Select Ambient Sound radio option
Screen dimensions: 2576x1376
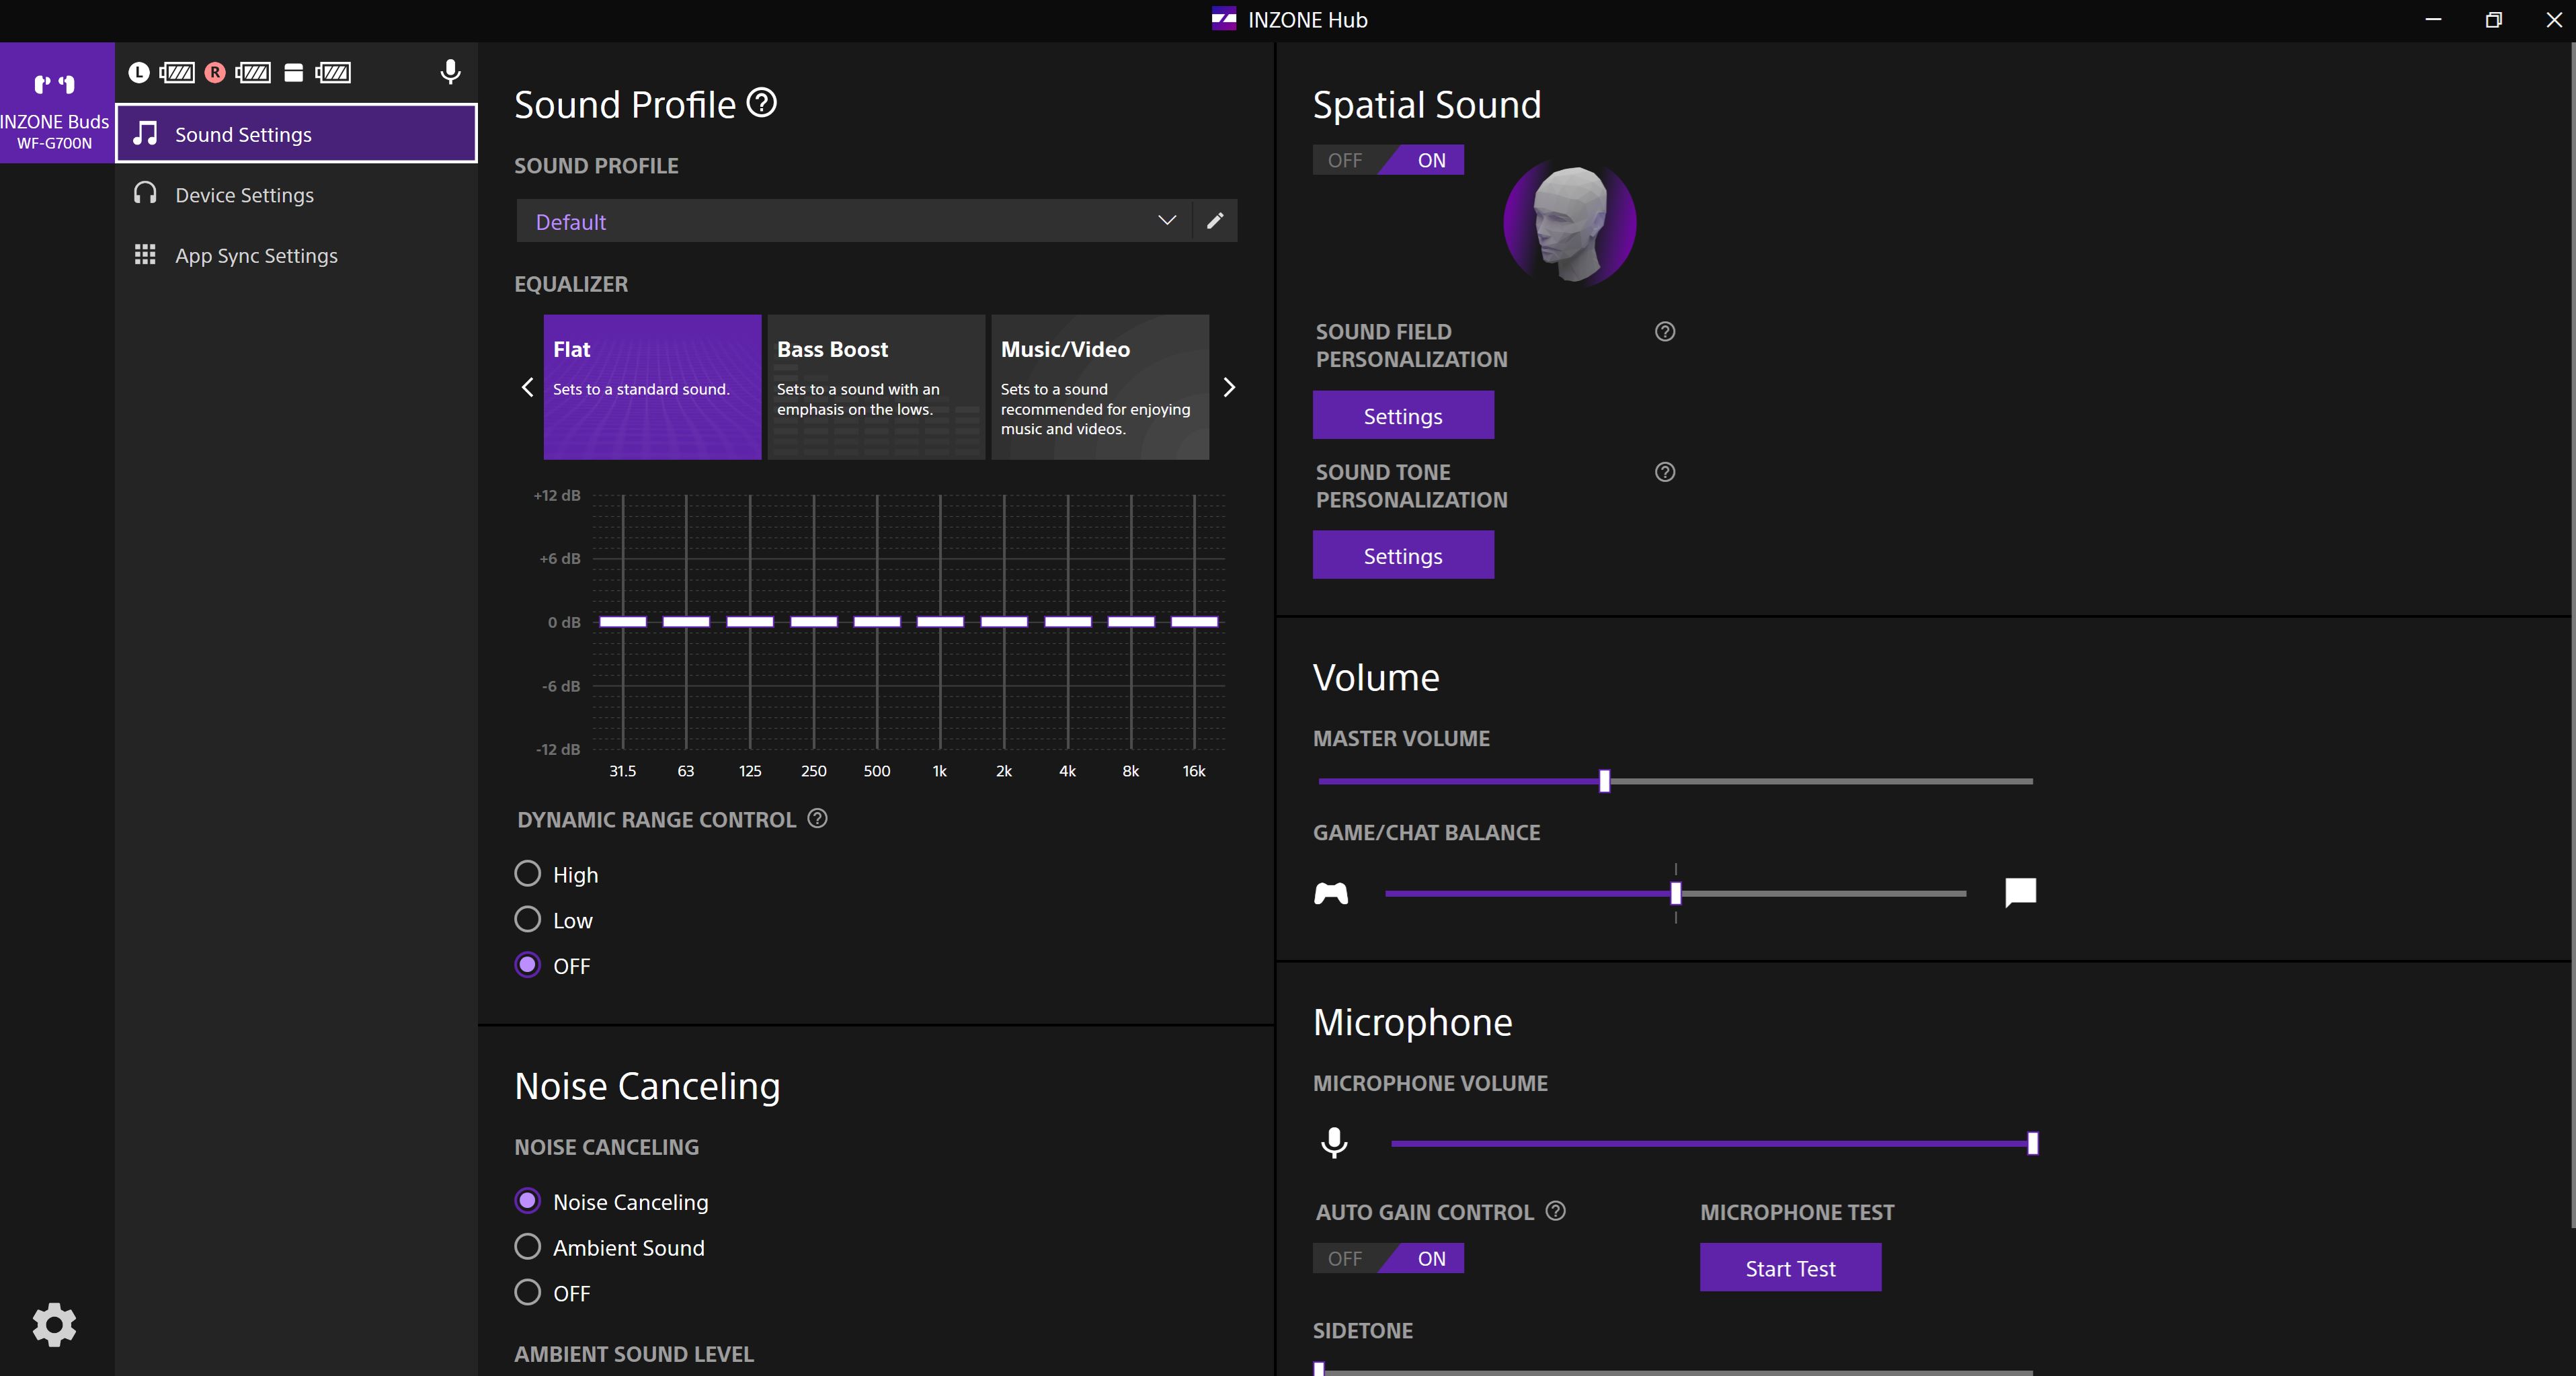coord(528,1247)
